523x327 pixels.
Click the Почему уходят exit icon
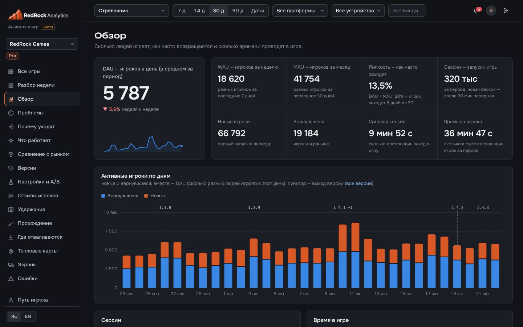11,127
